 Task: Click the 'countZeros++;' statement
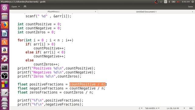[46, 64]
